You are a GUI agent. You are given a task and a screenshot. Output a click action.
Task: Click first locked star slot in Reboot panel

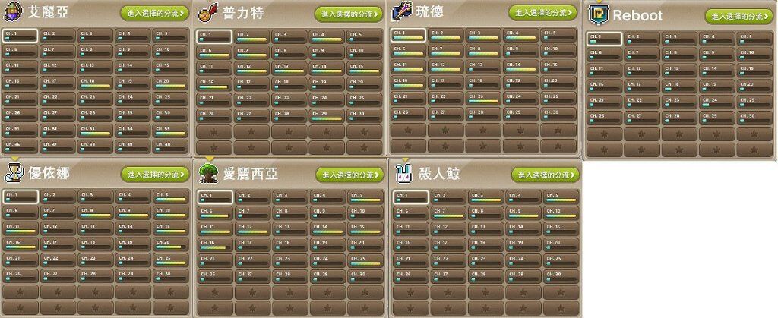604,134
